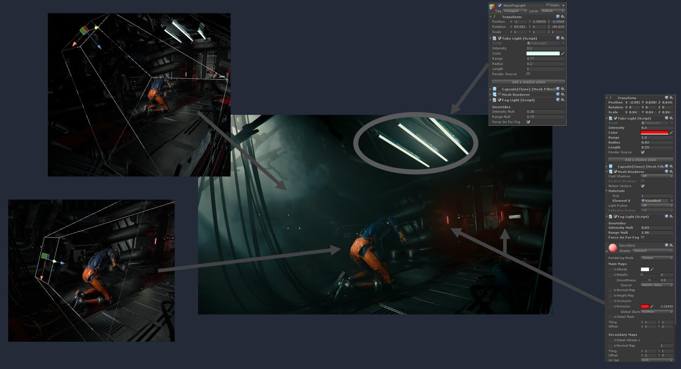Viewport: 681px width, 369px height.
Task: Click the Intensity Mult field showing 0.35
Action: tap(545, 112)
